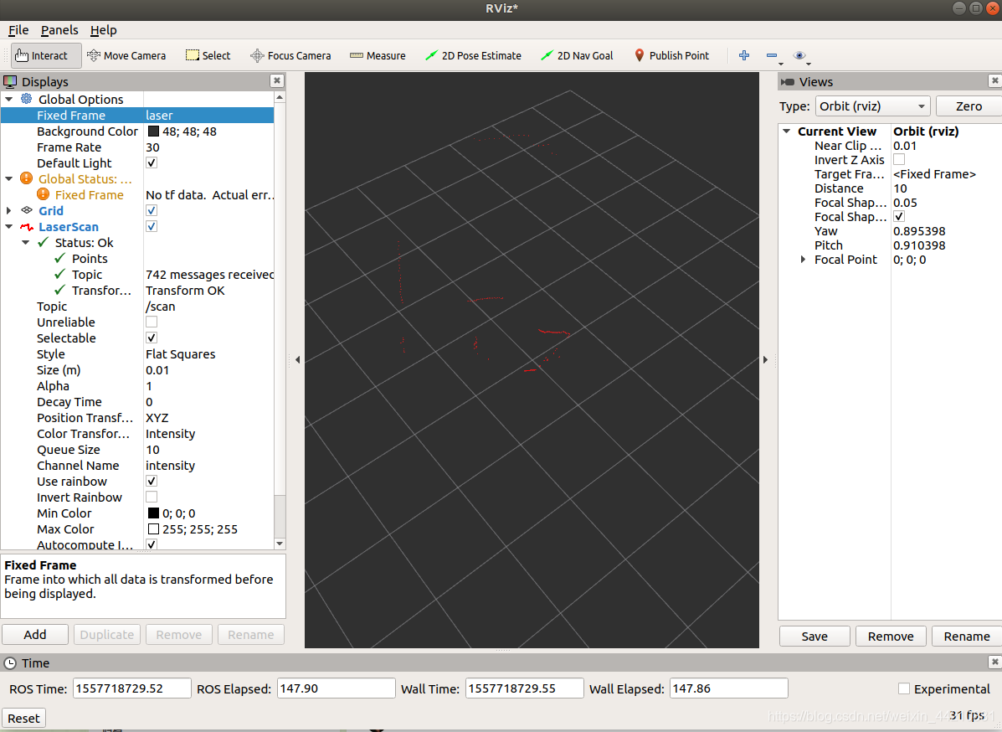1002x732 pixels.
Task: Activate the Select tool
Action: [208, 55]
